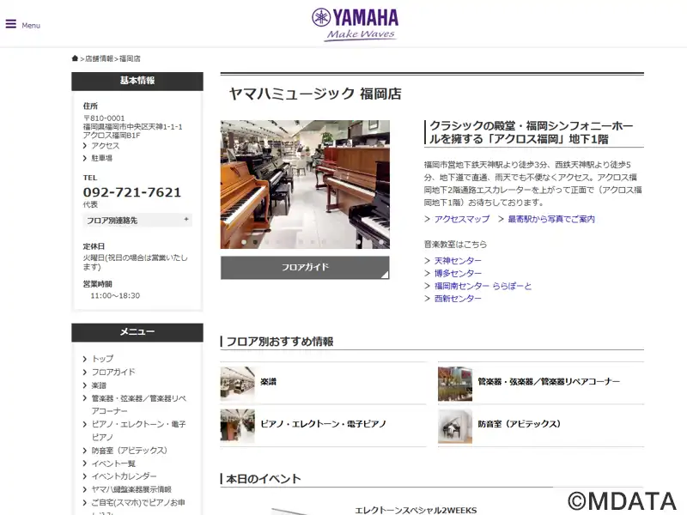Image resolution: width=687 pixels, height=515 pixels.
Task: Open ピアノ・エレクトーン・電子ピアノ floor title
Action: (x=324, y=424)
